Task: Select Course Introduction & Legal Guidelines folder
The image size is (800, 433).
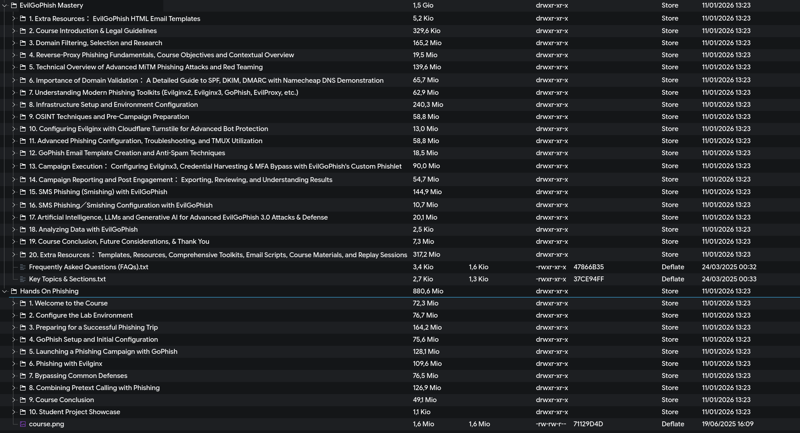Action: [x=93, y=31]
